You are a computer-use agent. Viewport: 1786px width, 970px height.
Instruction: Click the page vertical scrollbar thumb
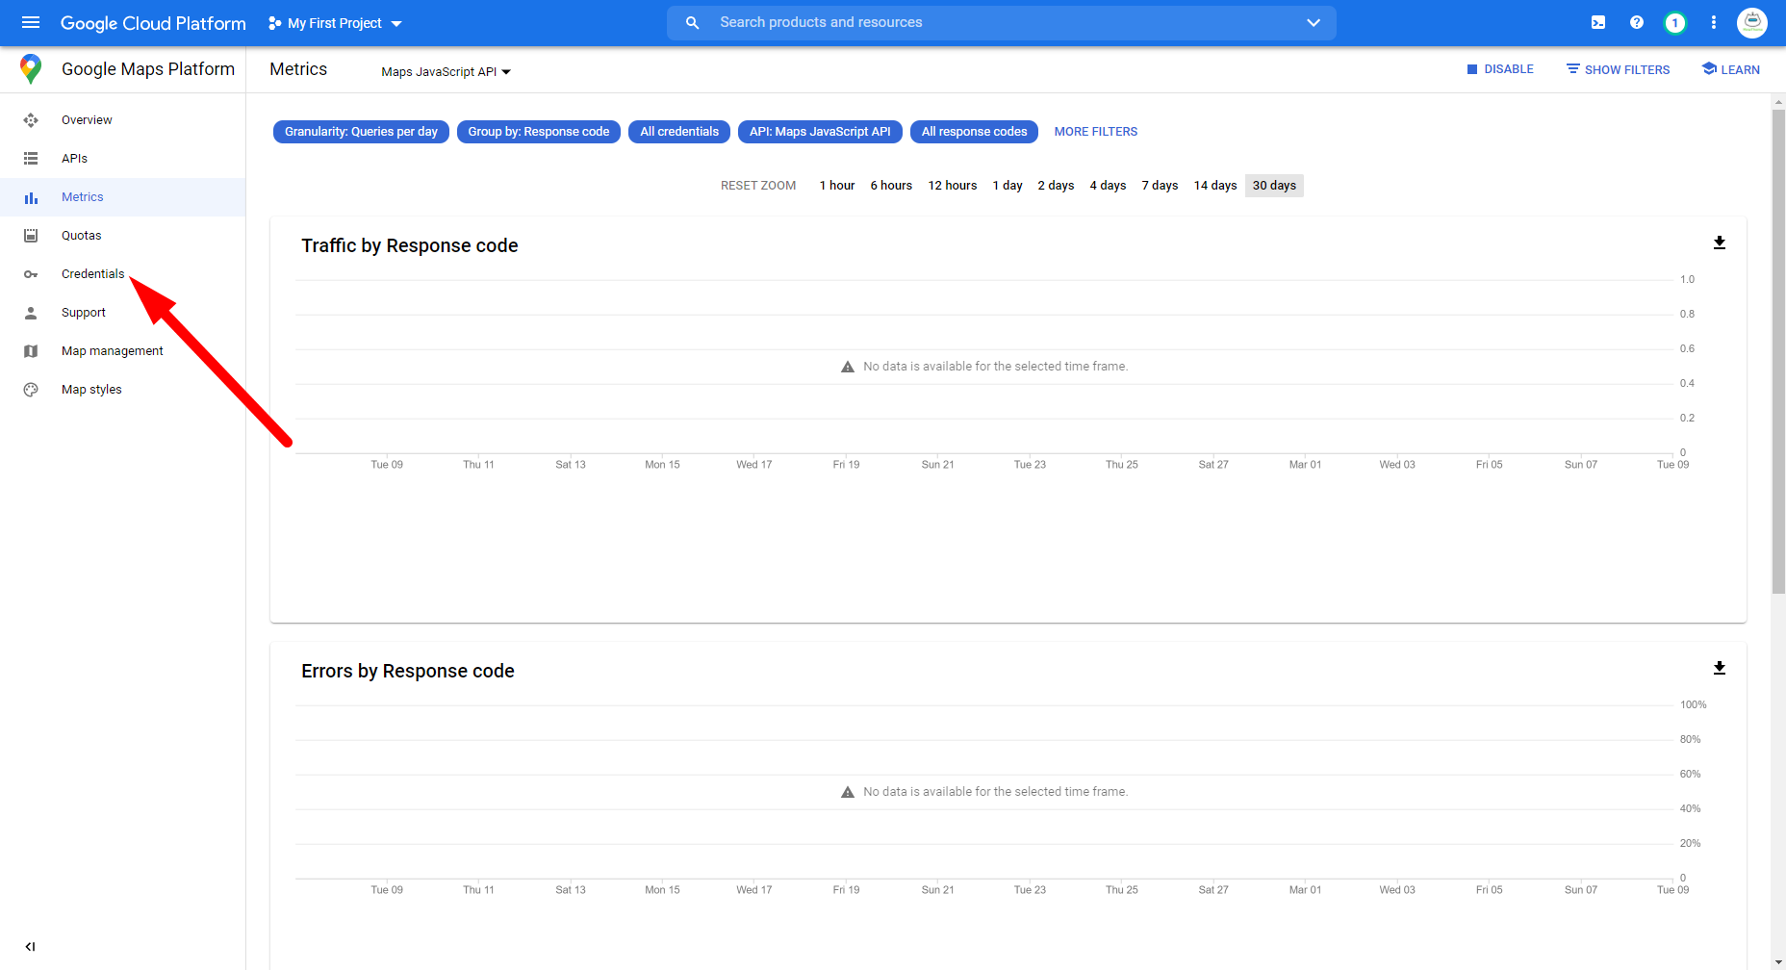pos(1778,351)
